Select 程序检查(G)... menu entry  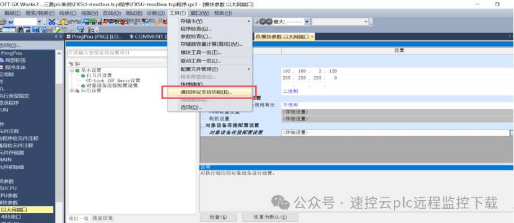tap(210, 29)
